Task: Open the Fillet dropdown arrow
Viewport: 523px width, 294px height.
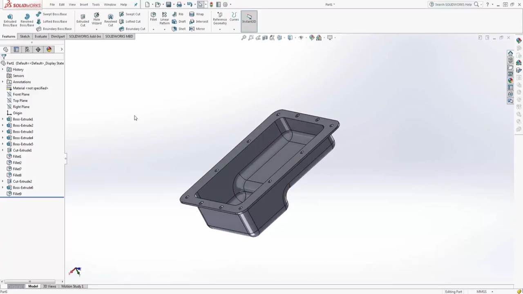Action: pyautogui.click(x=153, y=29)
